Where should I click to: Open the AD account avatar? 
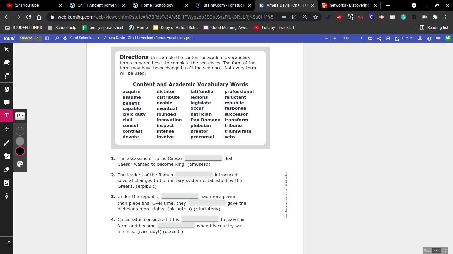(x=448, y=38)
